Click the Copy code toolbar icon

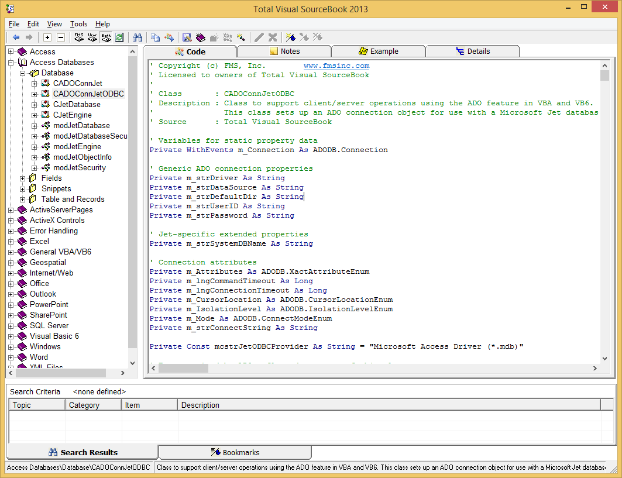point(156,37)
